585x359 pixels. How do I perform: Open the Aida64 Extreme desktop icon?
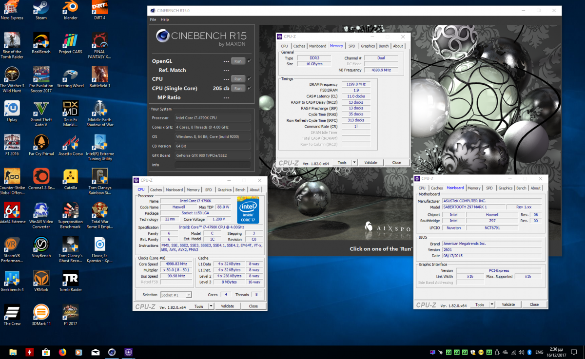(12, 214)
